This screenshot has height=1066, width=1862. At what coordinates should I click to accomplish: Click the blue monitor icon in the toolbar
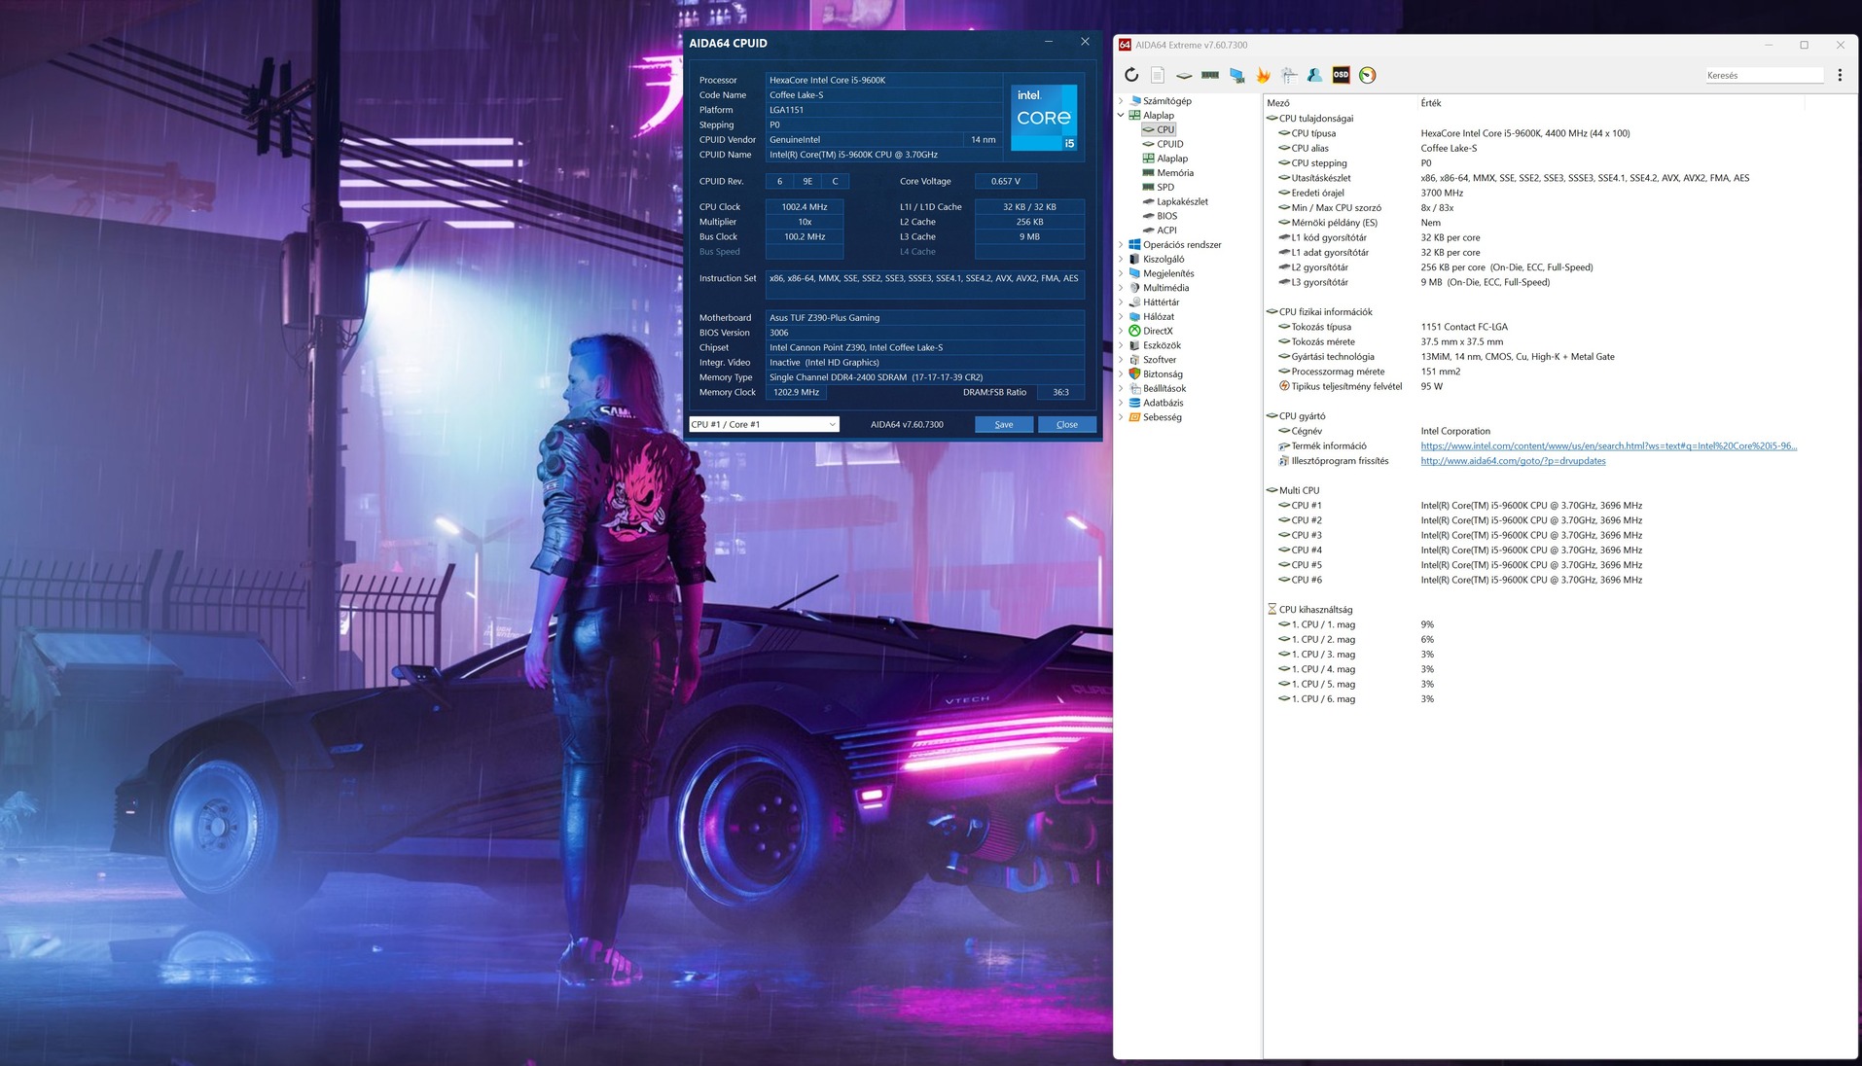pos(1236,75)
